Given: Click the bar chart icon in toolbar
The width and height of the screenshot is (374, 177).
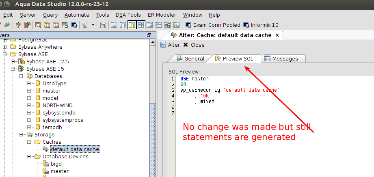Looking at the screenshot, I should click(176, 25).
